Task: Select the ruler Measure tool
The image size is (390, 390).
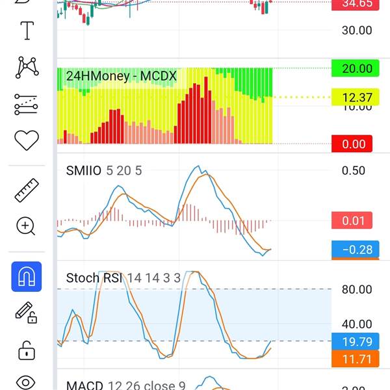Action: [27, 190]
